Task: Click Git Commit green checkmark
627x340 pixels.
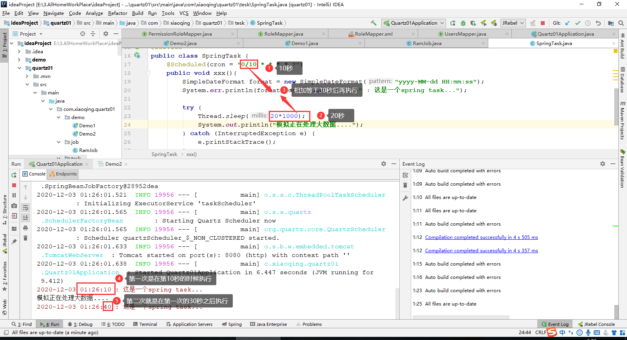Action: [x=578, y=23]
